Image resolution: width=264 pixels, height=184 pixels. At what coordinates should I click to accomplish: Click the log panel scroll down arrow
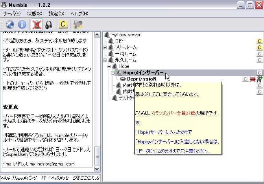pyautogui.click(x=97, y=169)
